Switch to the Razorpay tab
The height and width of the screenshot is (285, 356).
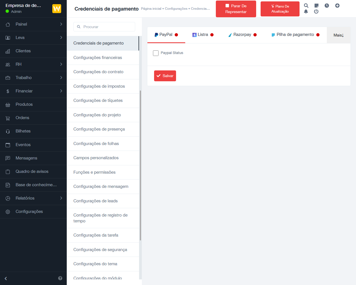242,35
